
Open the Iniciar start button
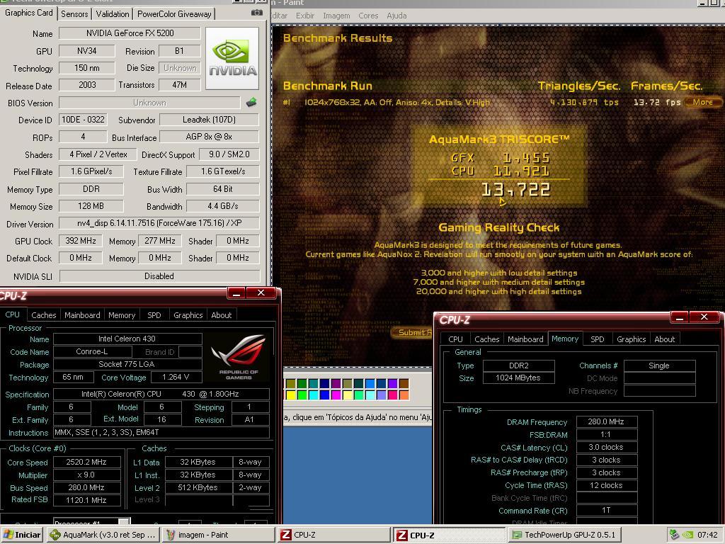[22, 535]
